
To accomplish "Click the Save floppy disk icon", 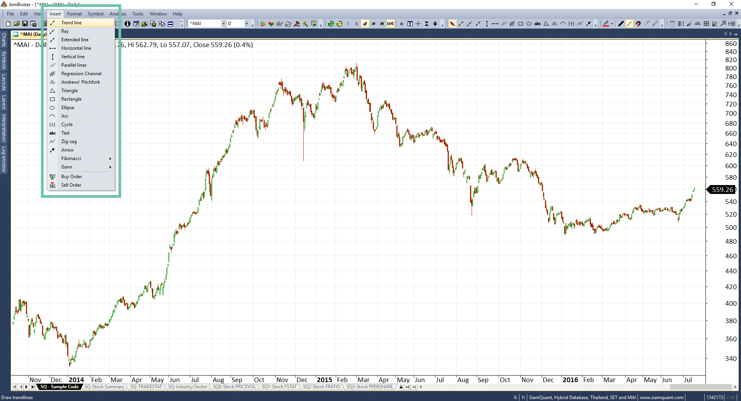I will tap(25, 24).
